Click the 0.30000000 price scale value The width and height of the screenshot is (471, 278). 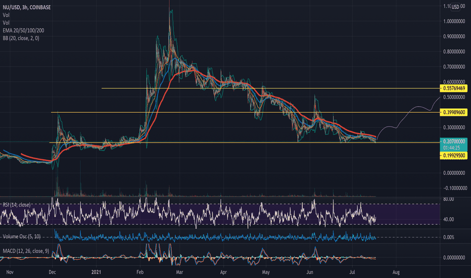pos(454,127)
